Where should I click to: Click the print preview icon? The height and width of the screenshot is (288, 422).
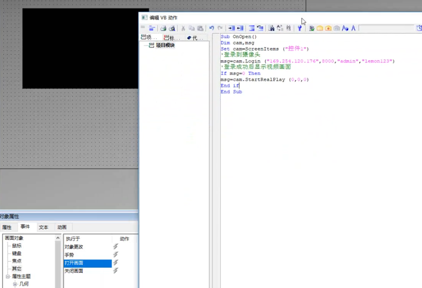(172, 28)
